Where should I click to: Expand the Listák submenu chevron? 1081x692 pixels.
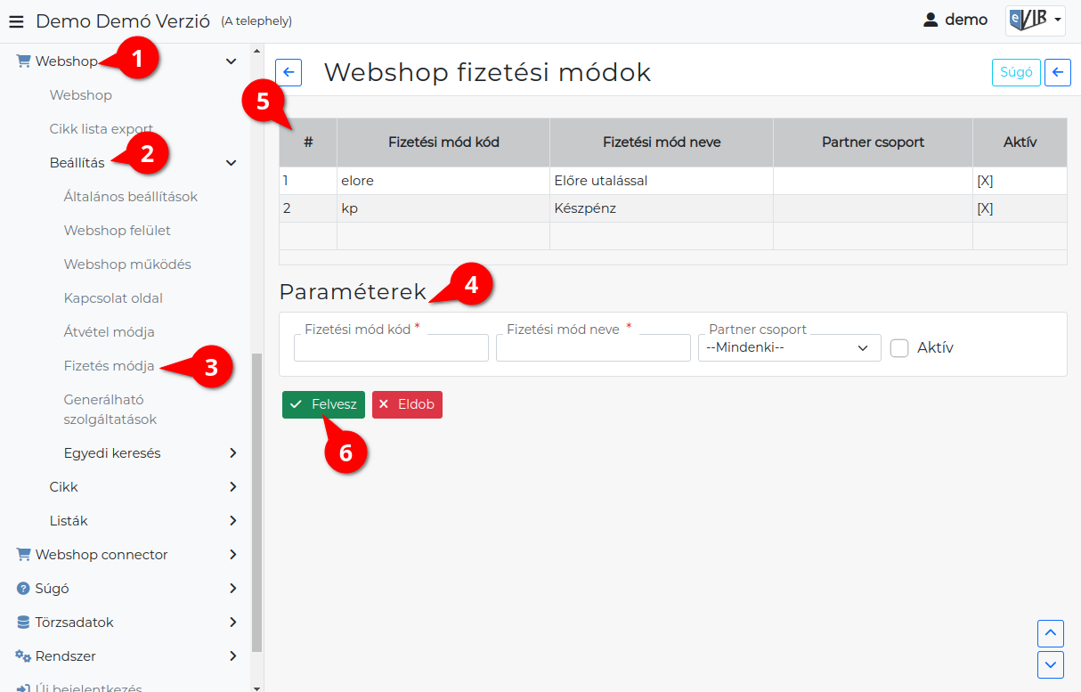[233, 521]
